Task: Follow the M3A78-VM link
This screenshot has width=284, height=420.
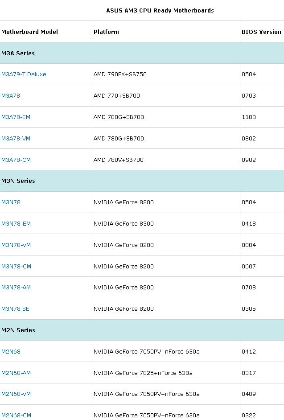Action: tap(16, 139)
